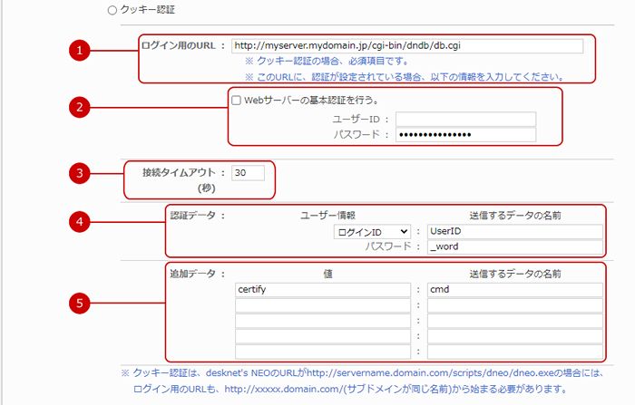The image size is (635, 405).
Task: Click the basic auth パスワード field
Action: [x=465, y=135]
